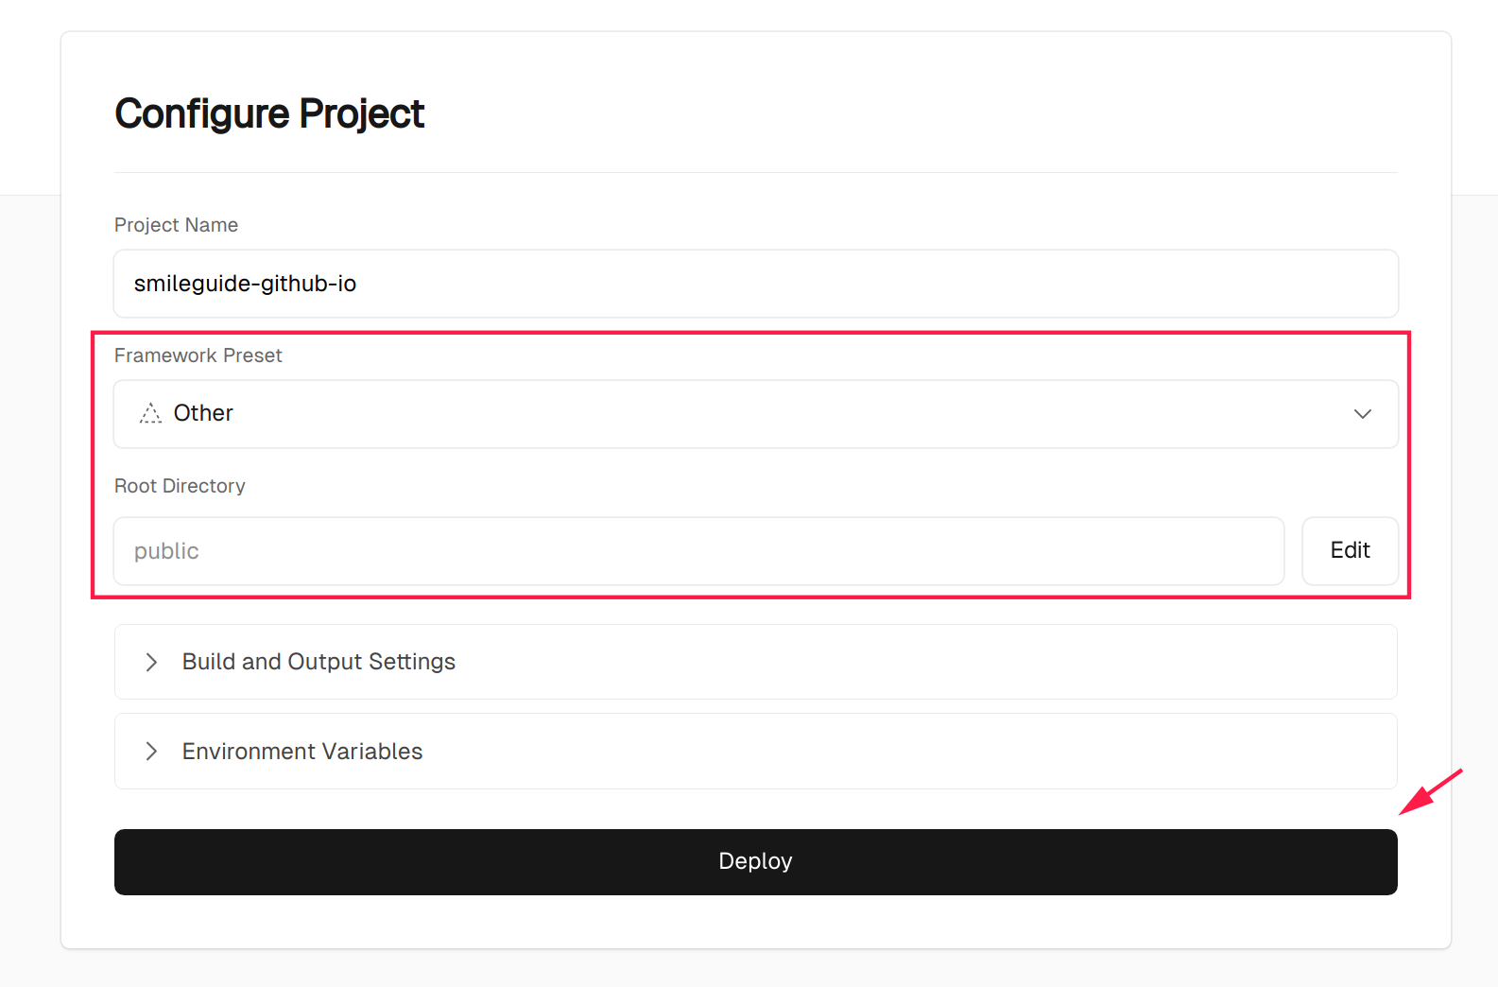Click the red arrow annotation near Deploy
The height and width of the screenshot is (987, 1498).
[1429, 792]
